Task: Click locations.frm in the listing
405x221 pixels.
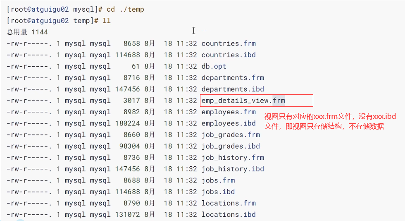Action: [x=229, y=203]
